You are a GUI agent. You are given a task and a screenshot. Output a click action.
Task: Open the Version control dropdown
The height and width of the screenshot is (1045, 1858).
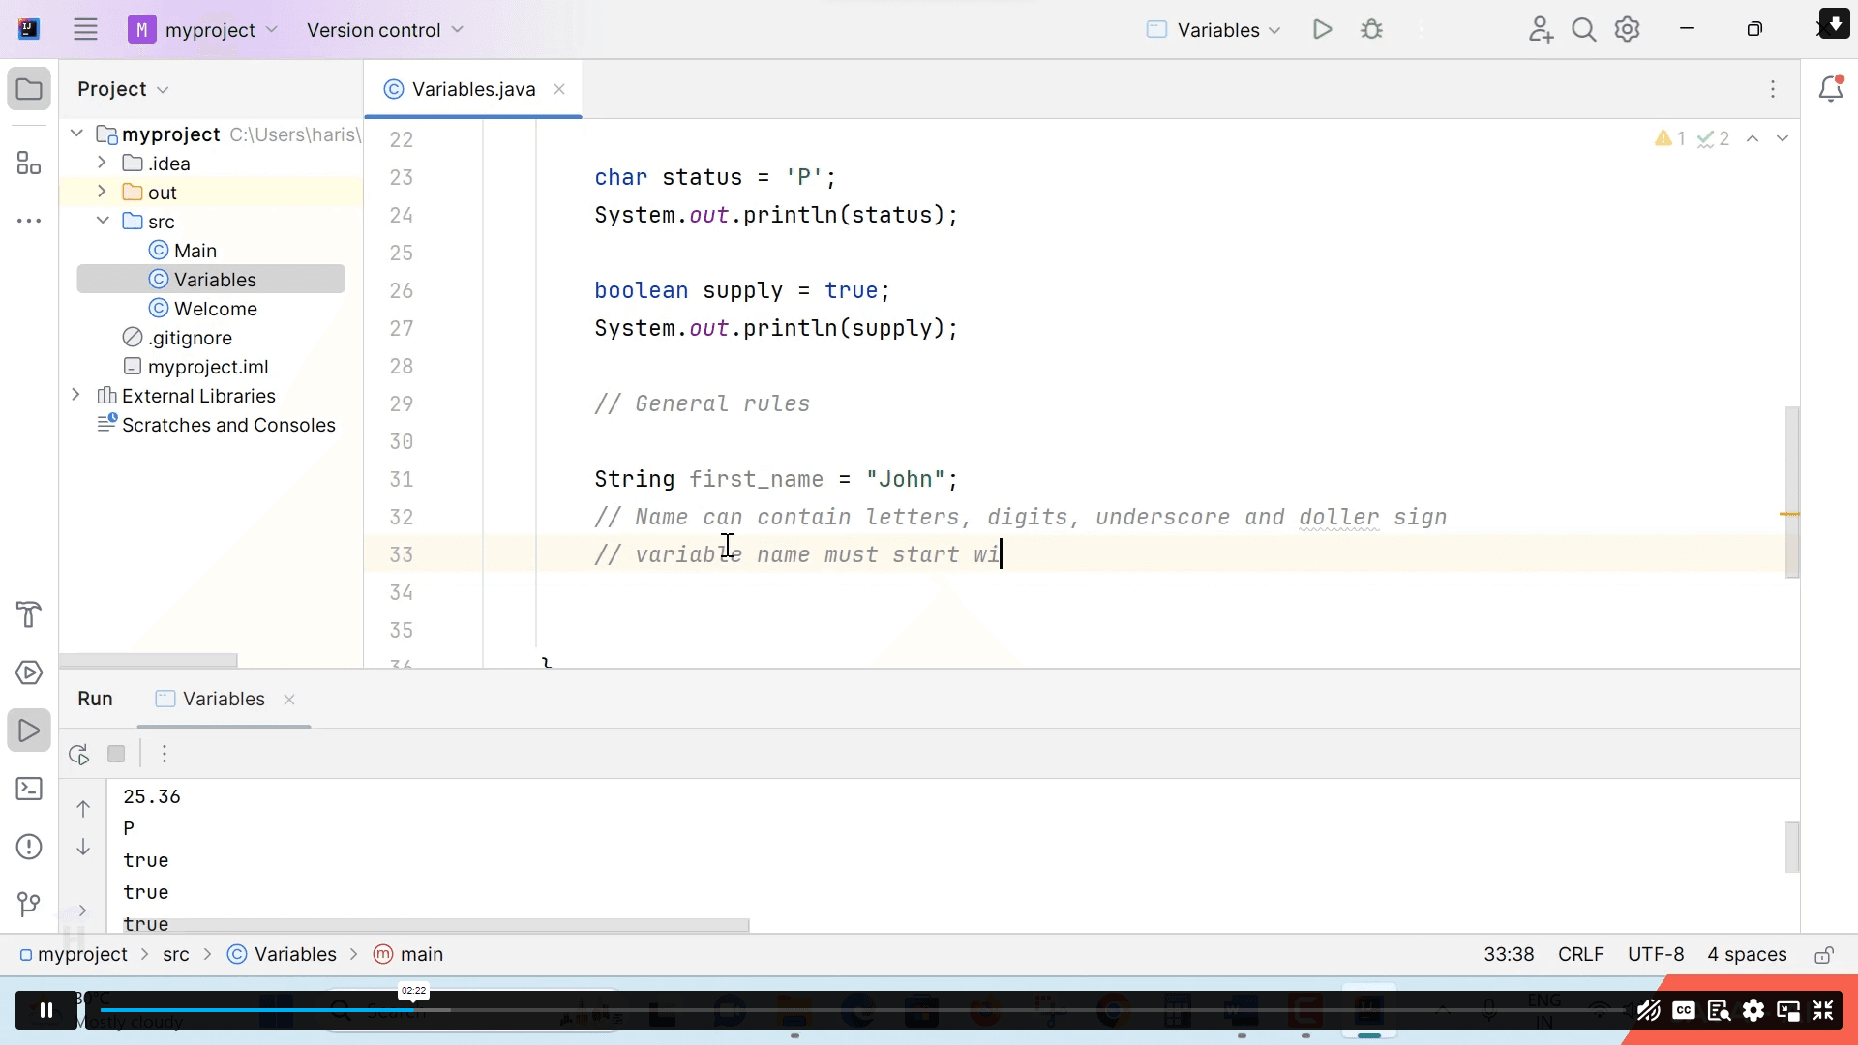point(384,30)
